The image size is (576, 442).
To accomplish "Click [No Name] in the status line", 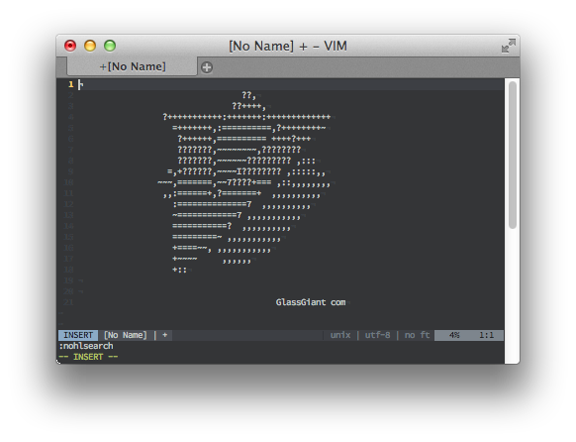I will 126,335.
